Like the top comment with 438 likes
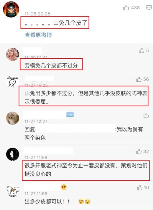This screenshot has width=153, height=210. coord(126,7)
